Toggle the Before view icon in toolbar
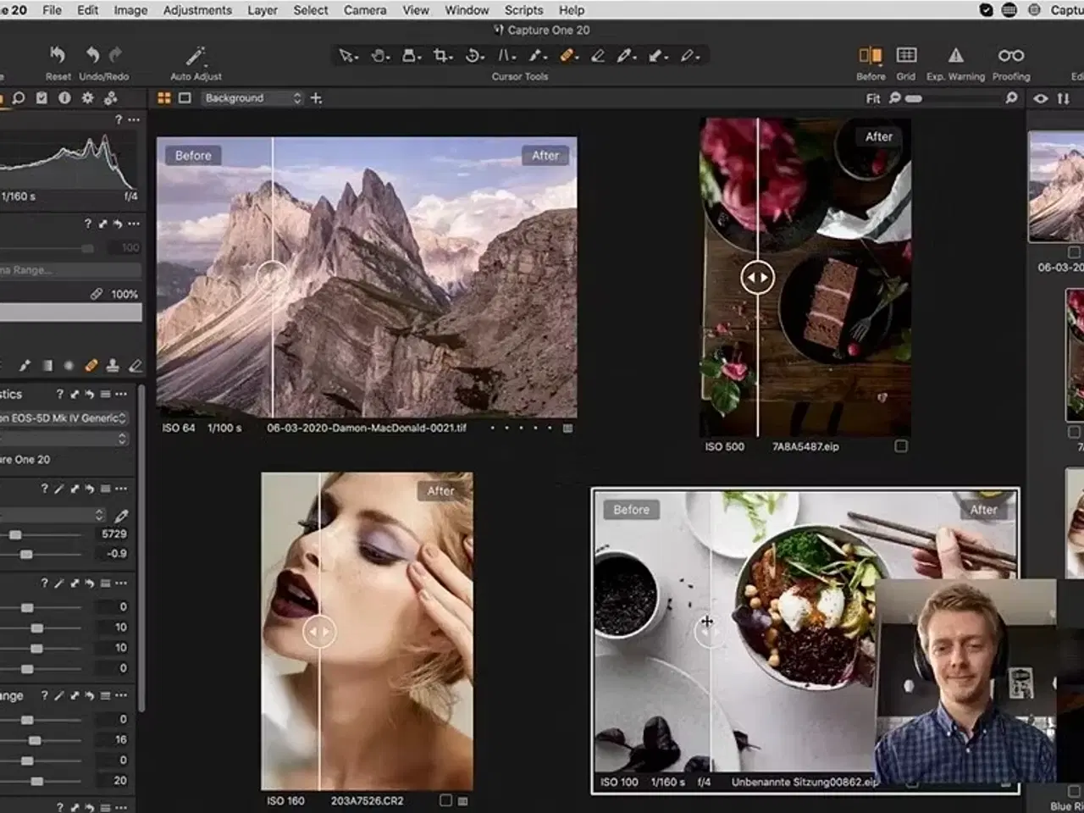Image resolution: width=1084 pixels, height=813 pixels. [871, 56]
